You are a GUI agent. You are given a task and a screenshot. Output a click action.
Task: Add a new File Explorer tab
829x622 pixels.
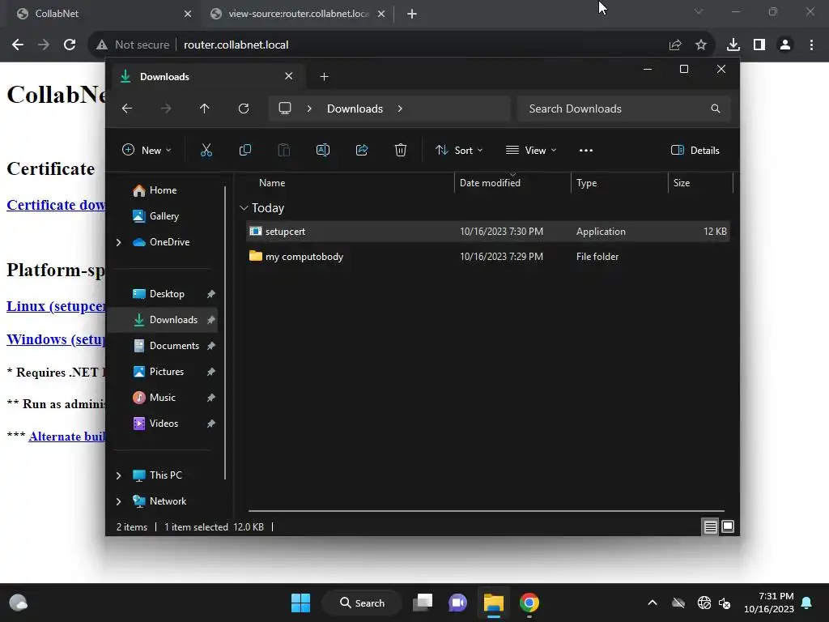coord(324,77)
